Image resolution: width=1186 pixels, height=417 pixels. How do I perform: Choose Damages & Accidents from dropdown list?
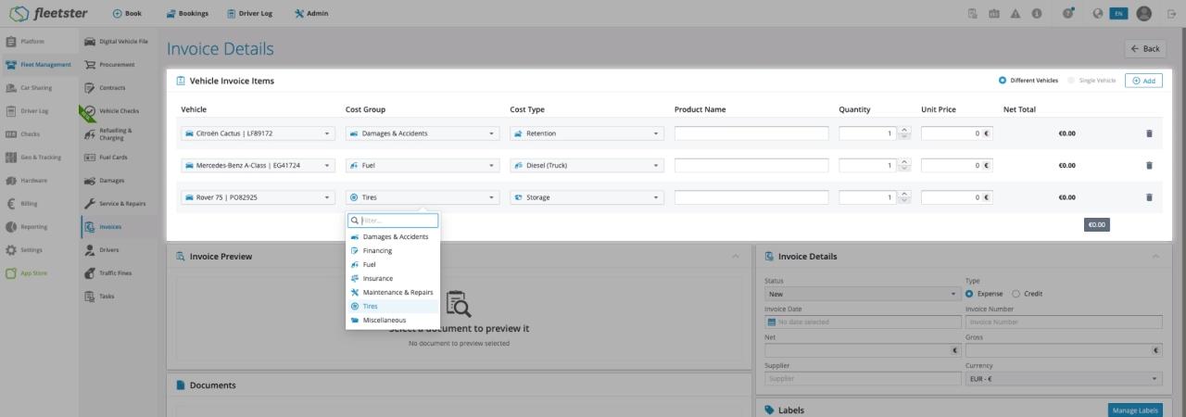click(x=393, y=236)
